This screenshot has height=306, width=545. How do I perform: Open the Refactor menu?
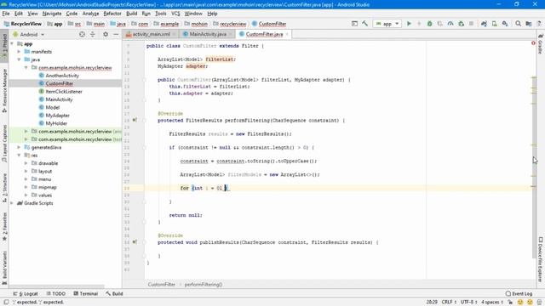click(112, 14)
